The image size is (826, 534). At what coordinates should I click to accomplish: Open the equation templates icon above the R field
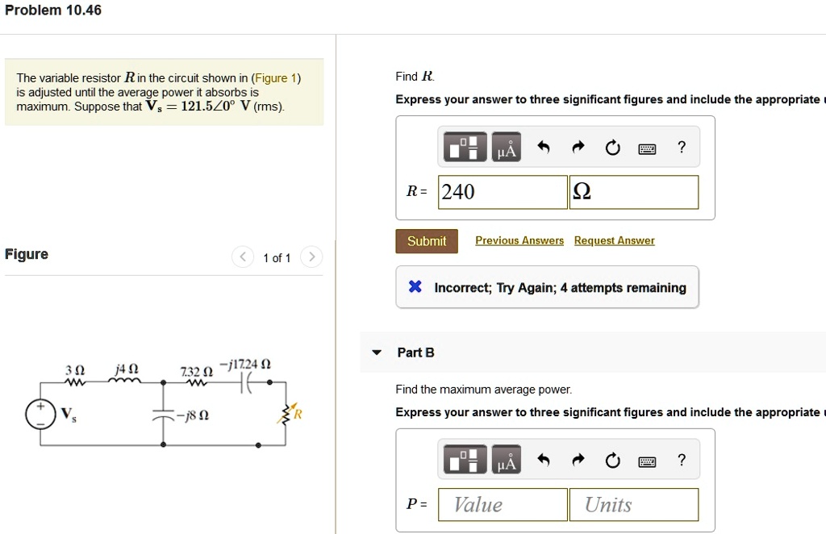tap(465, 146)
